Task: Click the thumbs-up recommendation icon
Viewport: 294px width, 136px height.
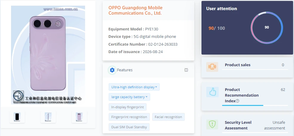Action: coord(213,92)
